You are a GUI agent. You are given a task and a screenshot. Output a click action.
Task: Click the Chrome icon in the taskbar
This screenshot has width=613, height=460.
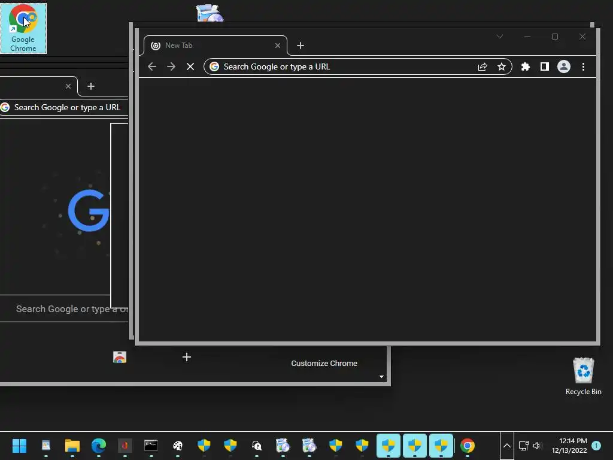(x=468, y=446)
